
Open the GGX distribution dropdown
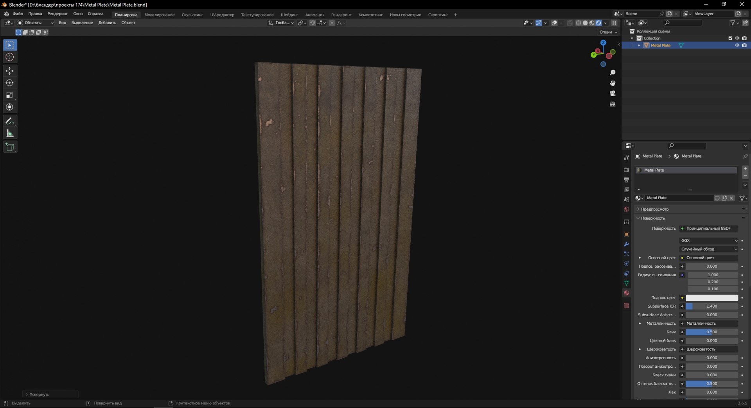pyautogui.click(x=709, y=240)
